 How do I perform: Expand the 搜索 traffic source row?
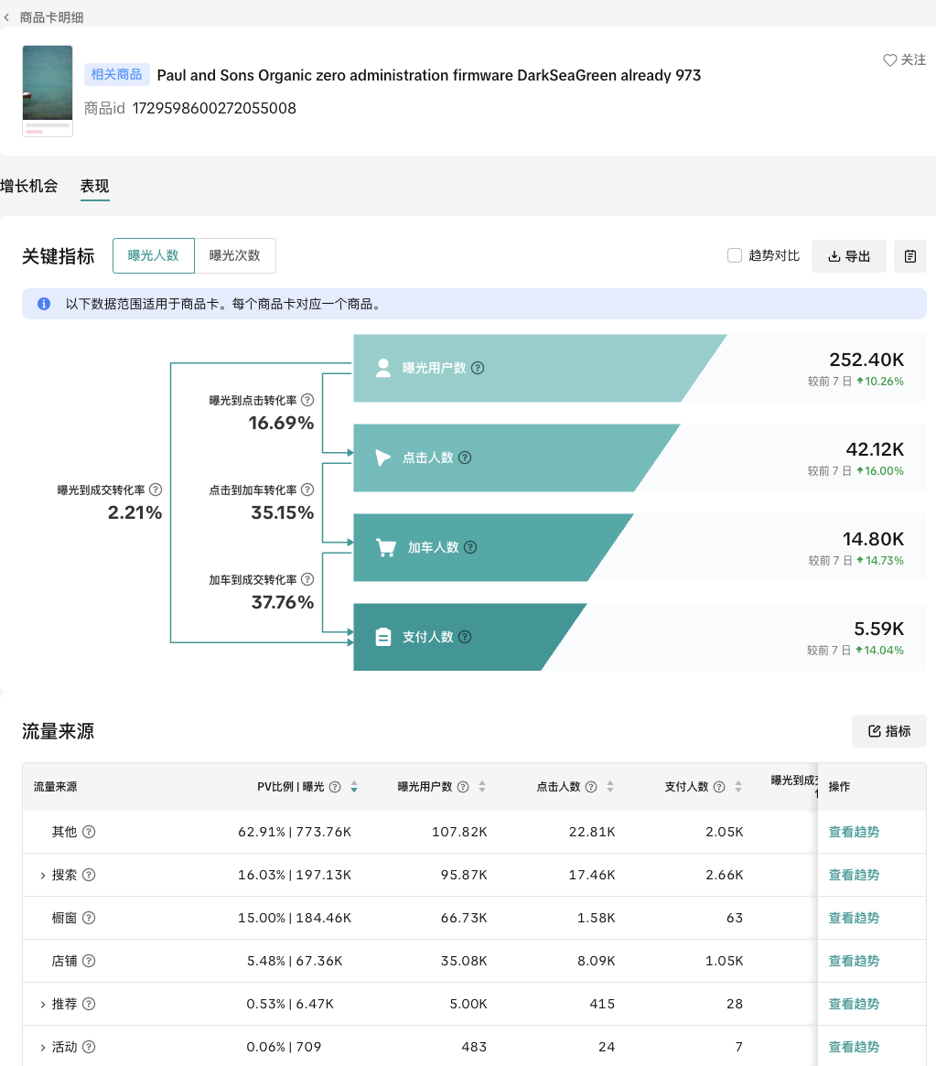tap(42, 876)
